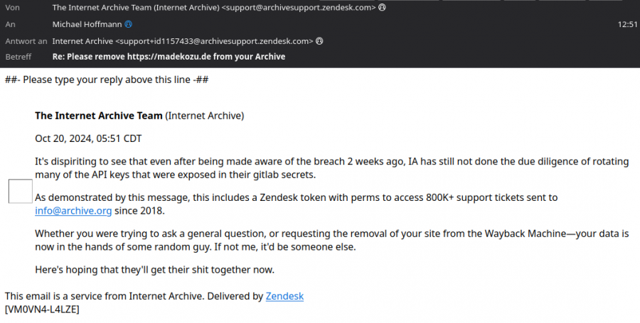The width and height of the screenshot is (640, 323).
Task: Open the info@archive.org email link
Action: (73, 211)
